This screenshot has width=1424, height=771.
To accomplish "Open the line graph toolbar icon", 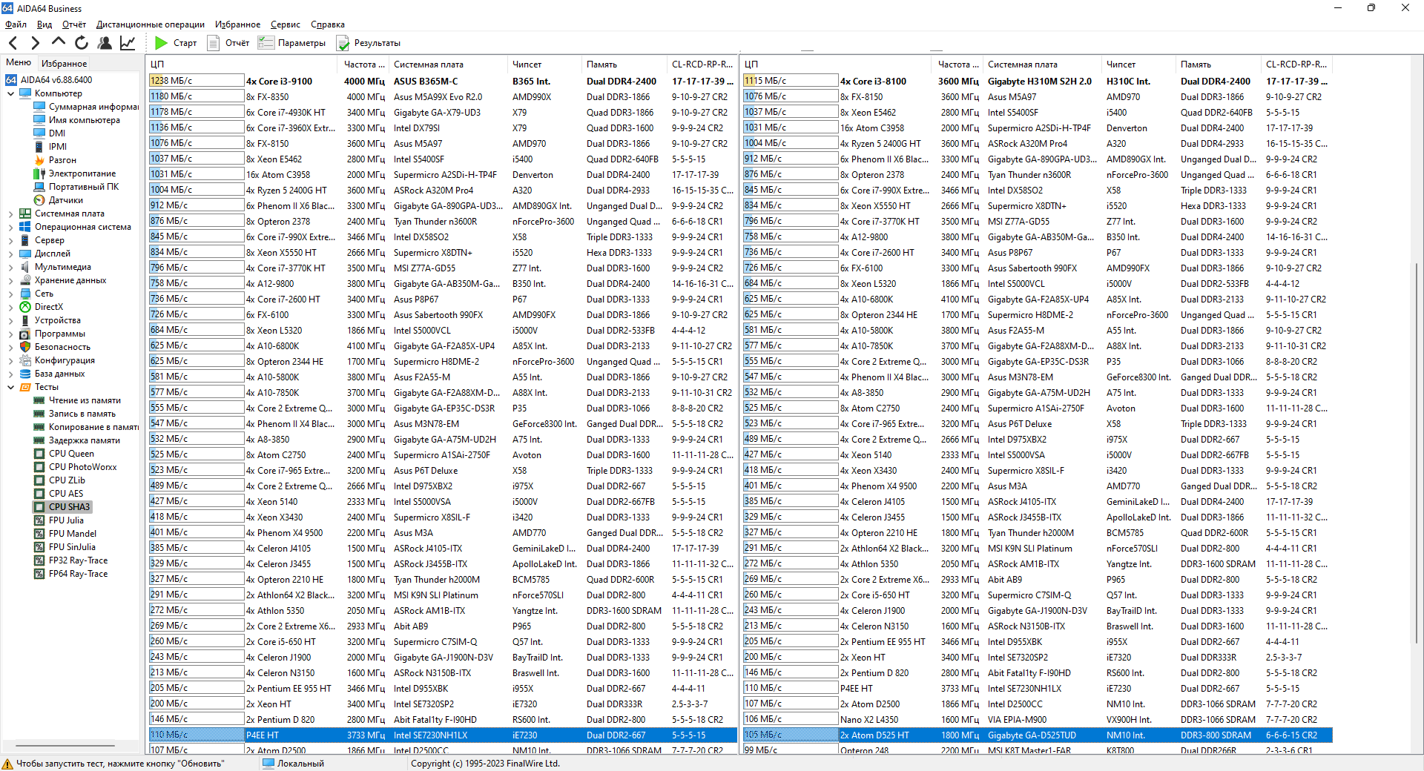I will pyautogui.click(x=128, y=43).
